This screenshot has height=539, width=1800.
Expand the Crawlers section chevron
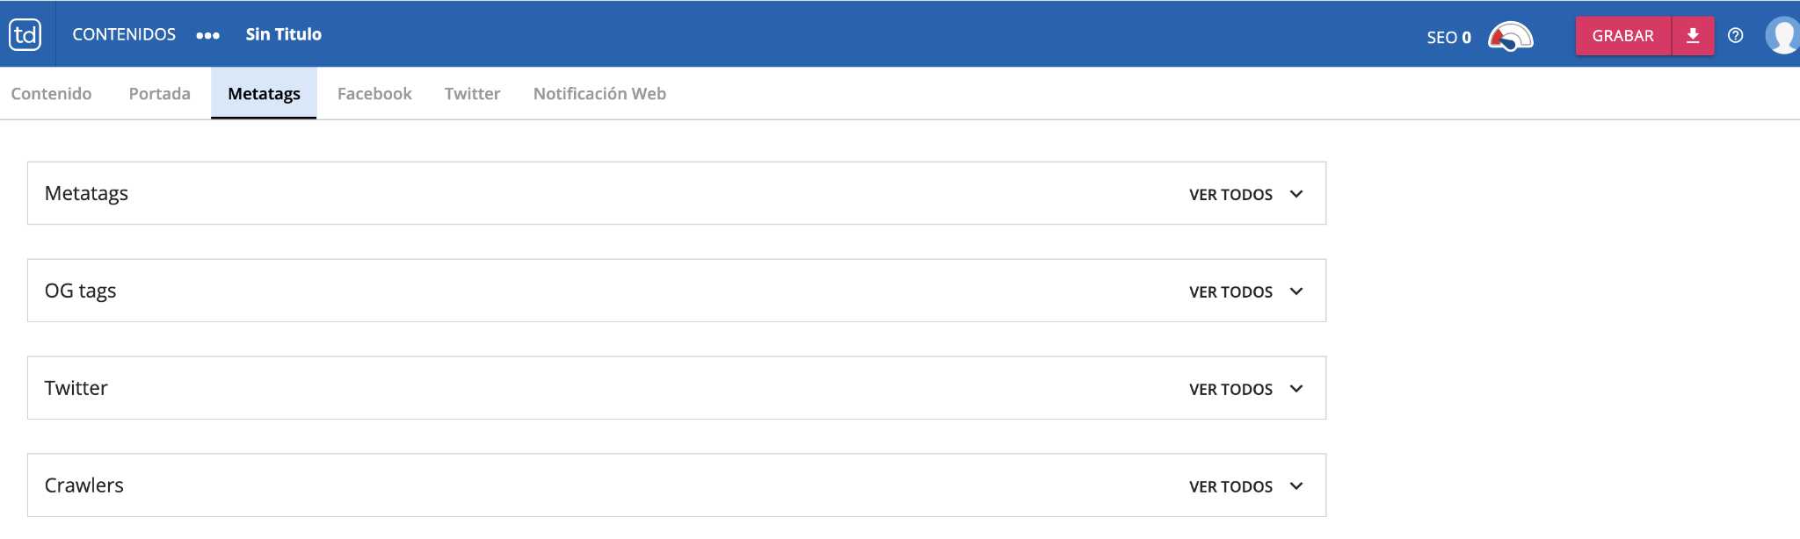[1296, 486]
